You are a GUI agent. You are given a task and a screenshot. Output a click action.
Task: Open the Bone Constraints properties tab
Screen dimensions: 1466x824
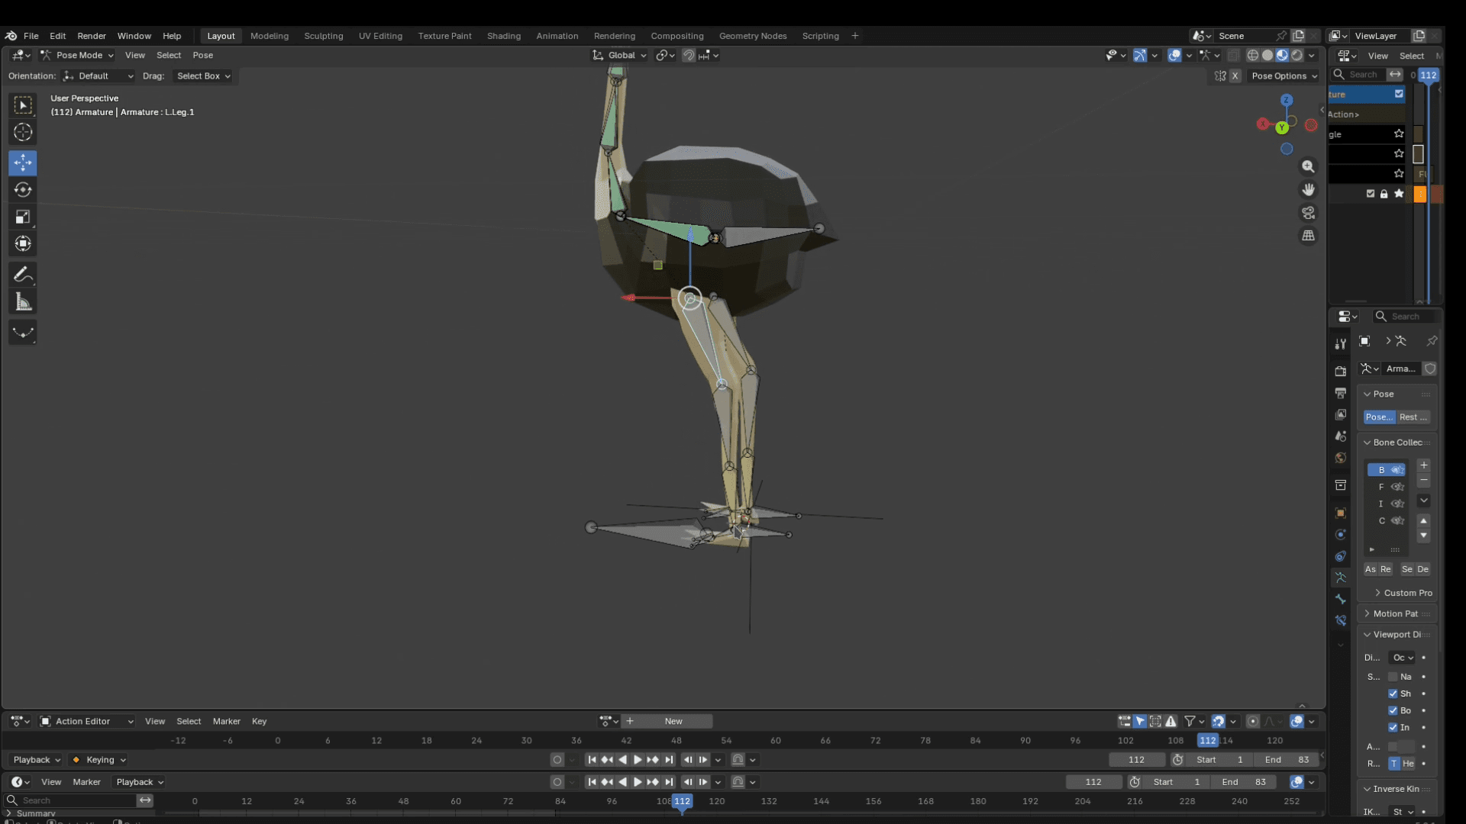click(x=1340, y=621)
